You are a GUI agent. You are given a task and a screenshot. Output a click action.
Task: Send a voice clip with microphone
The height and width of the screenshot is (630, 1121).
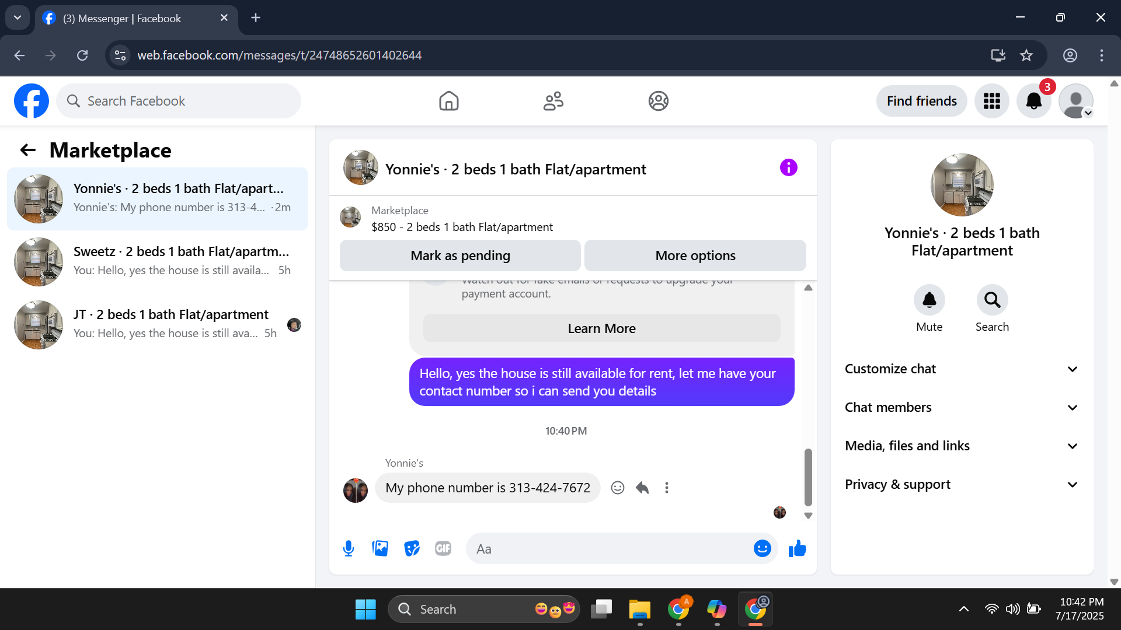click(349, 548)
